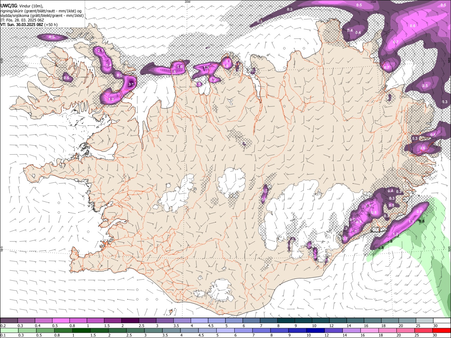Select the deep blue lower swatch between 10 and 12
The image size is (451, 338).
[315, 330]
